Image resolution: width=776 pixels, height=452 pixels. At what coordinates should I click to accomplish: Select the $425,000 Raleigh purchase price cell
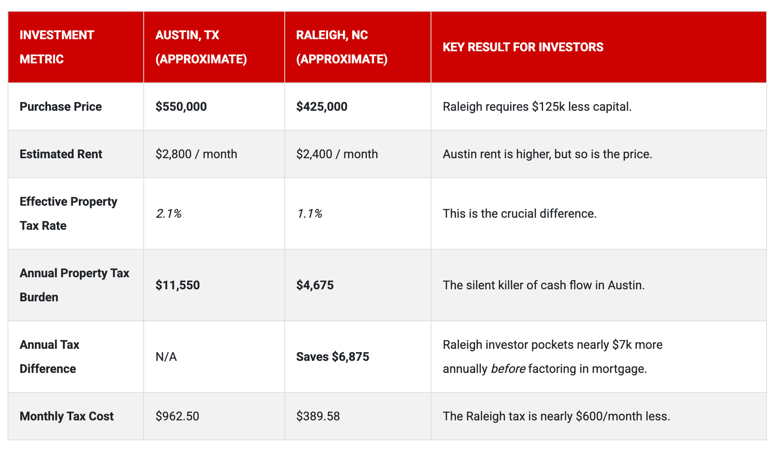[322, 107]
